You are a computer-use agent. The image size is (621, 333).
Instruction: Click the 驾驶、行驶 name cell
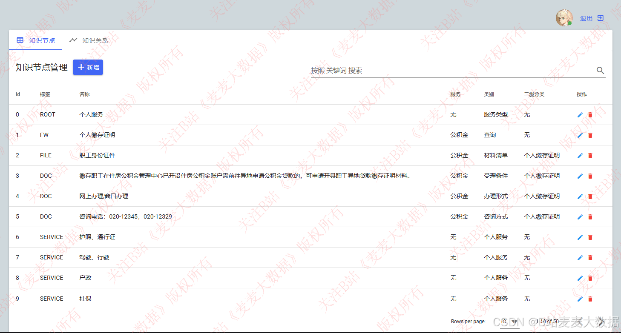click(x=94, y=258)
